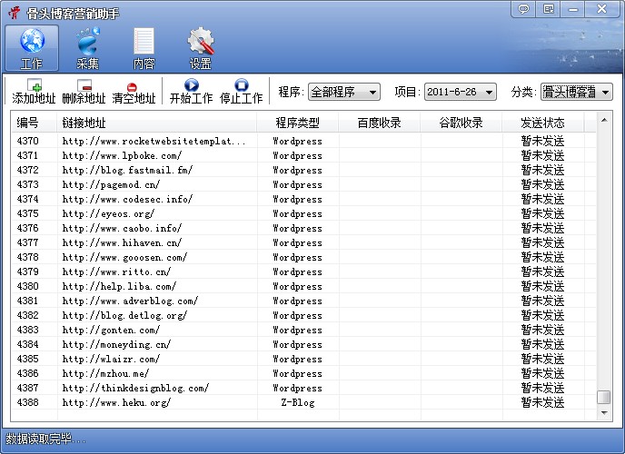Click the 百度收录 column header

(x=379, y=123)
